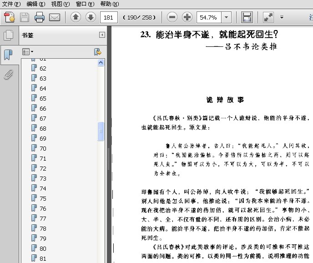Image resolution: width=313 pixels, height=263 pixels.
Task: Select bookmark 70 in the list
Action: pyautogui.click(x=43, y=148)
